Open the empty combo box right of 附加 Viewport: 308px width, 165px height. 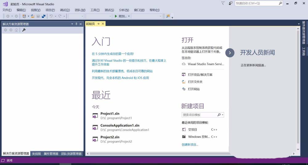147,16
